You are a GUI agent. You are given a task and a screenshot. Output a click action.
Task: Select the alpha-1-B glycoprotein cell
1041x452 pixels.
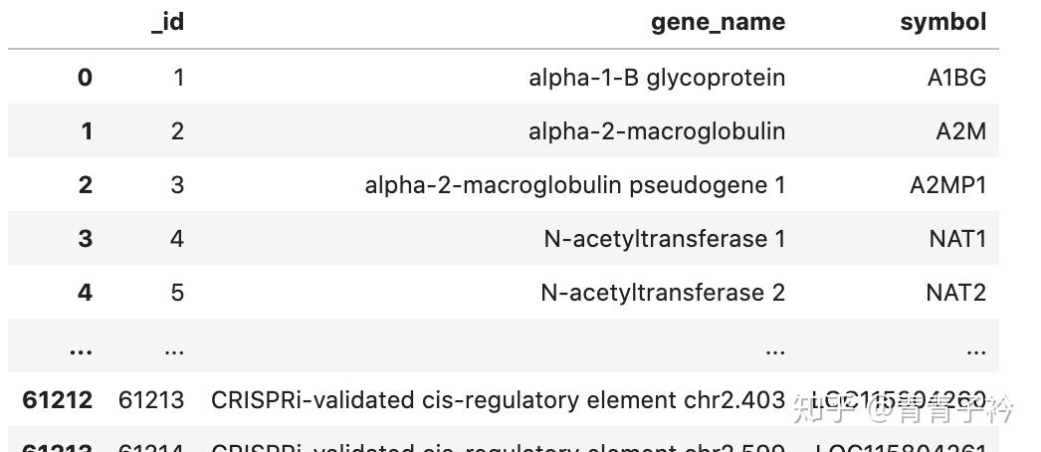(657, 78)
